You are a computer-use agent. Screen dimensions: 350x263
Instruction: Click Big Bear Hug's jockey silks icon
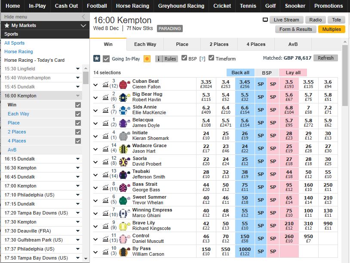tap(125, 97)
